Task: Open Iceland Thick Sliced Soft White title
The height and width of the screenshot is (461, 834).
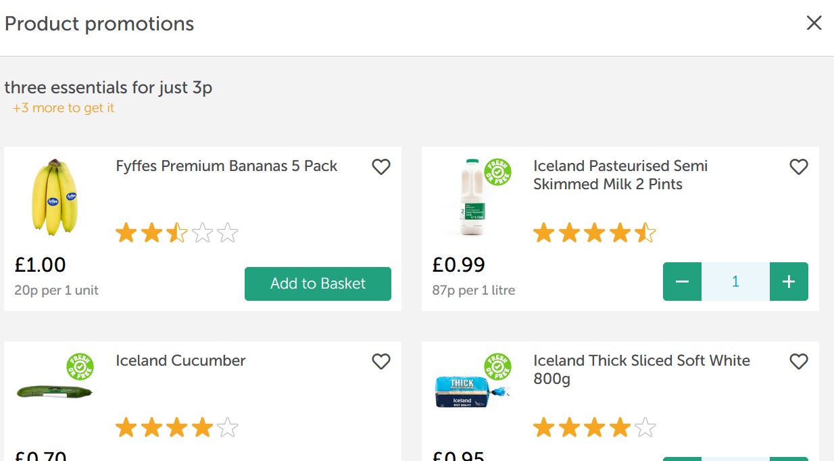Action: coord(641,370)
